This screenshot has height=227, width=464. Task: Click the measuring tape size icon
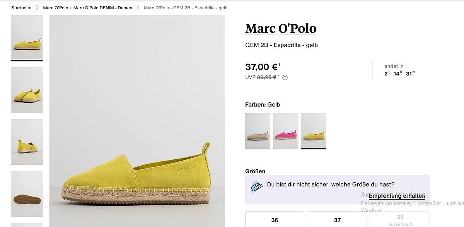255,187
